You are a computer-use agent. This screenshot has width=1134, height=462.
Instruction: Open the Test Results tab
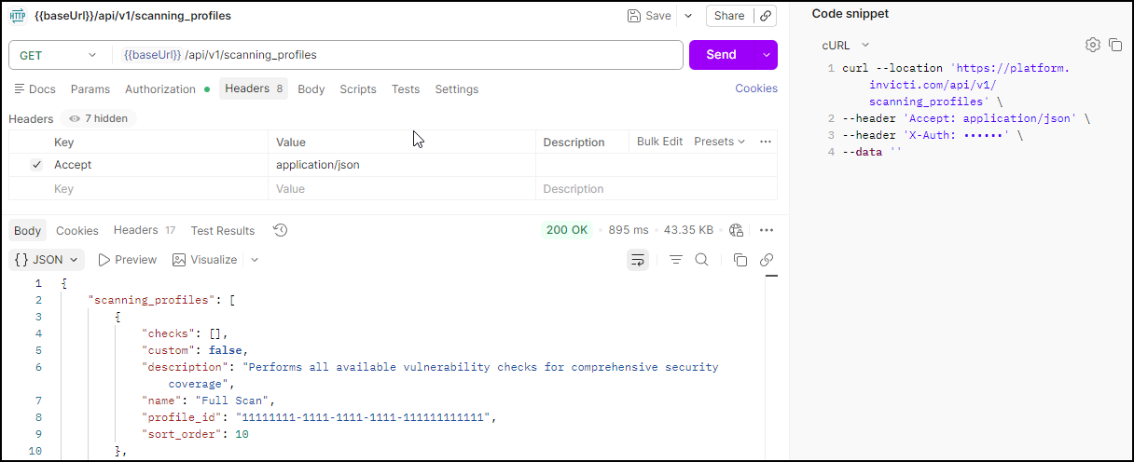pyautogui.click(x=222, y=231)
